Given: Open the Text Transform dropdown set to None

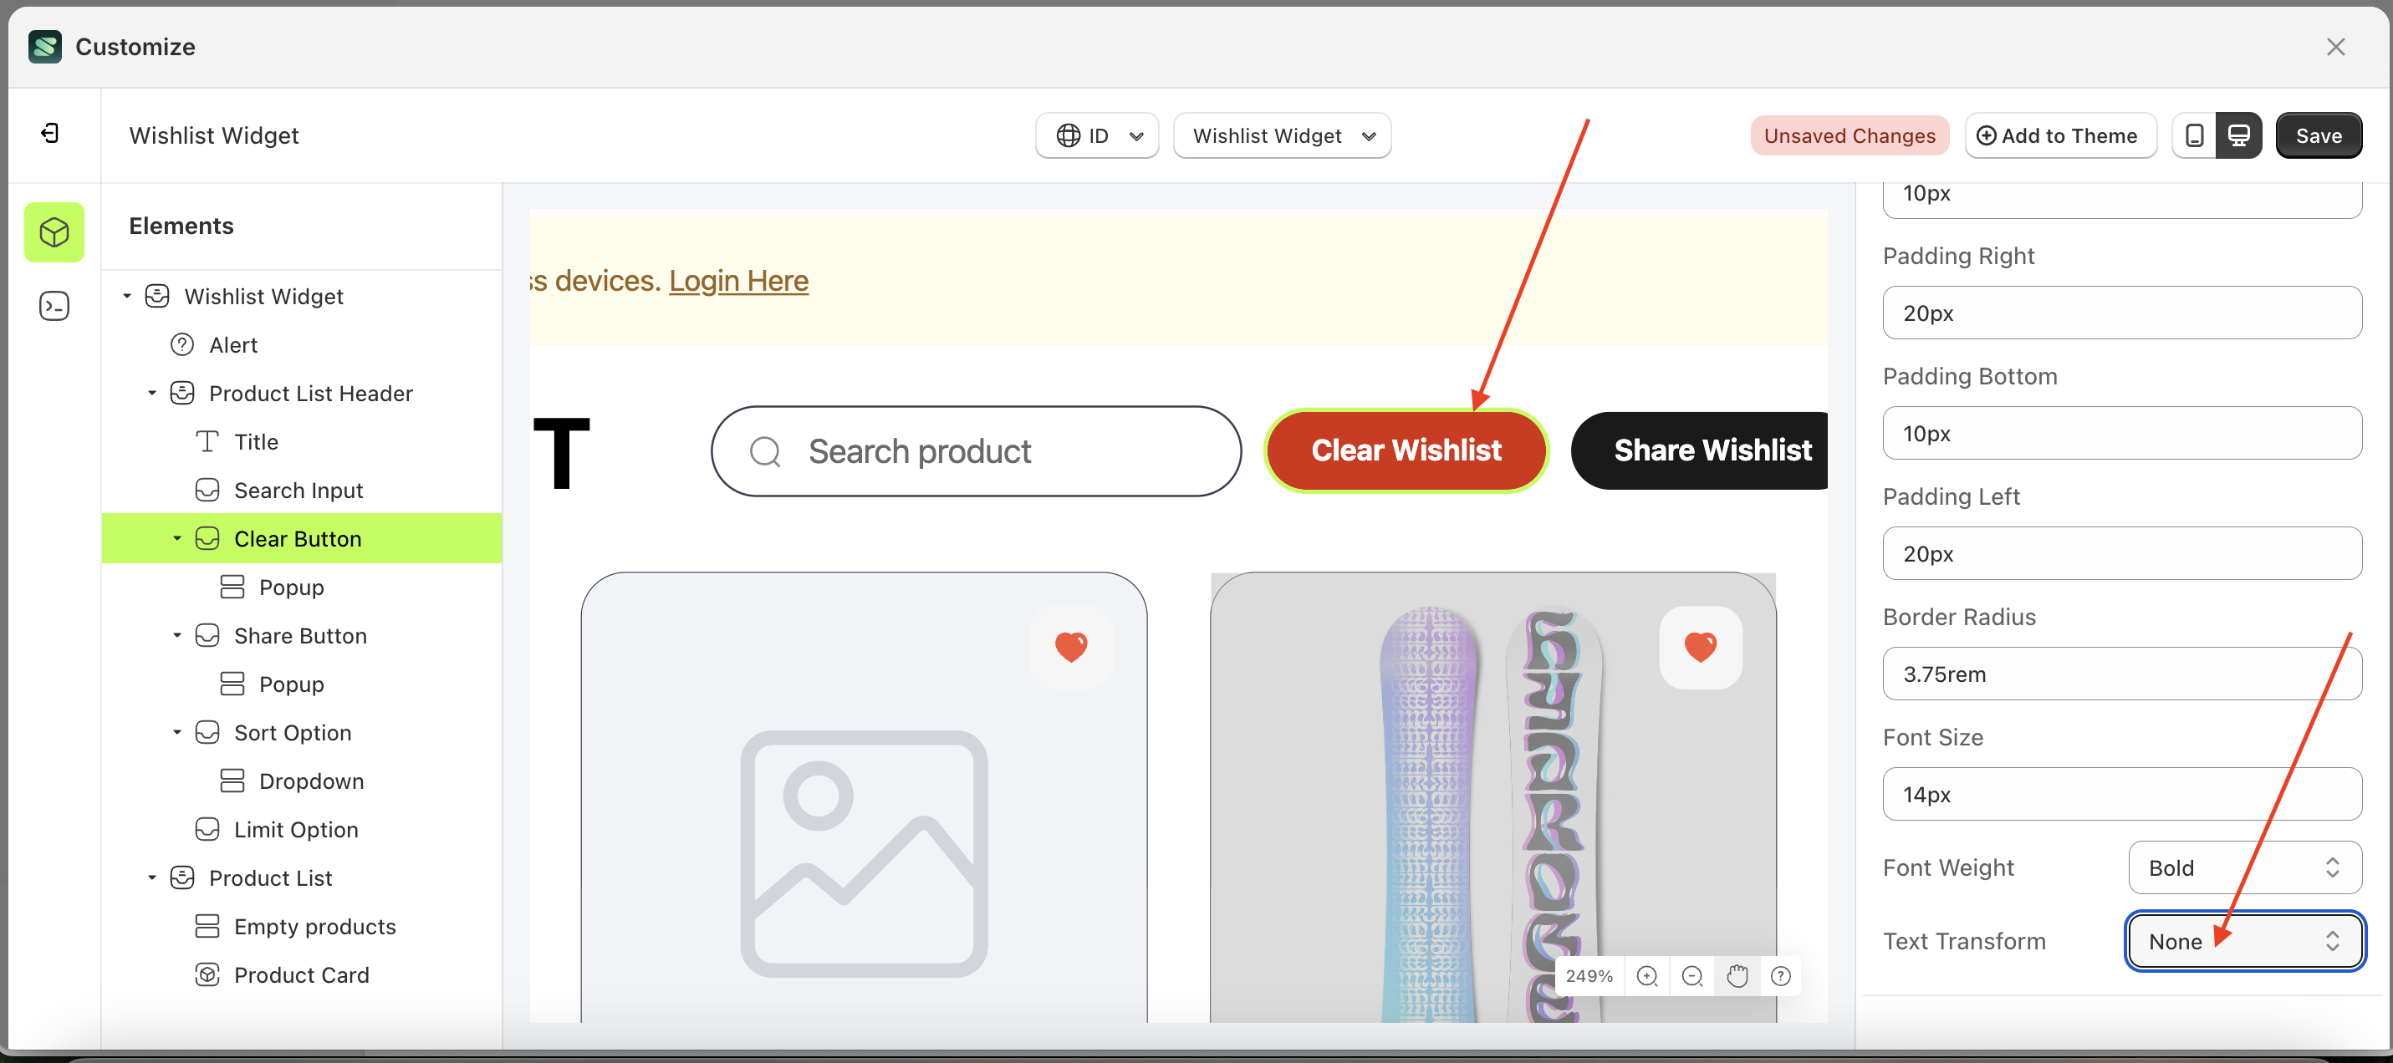Looking at the screenshot, I should tap(2243, 940).
